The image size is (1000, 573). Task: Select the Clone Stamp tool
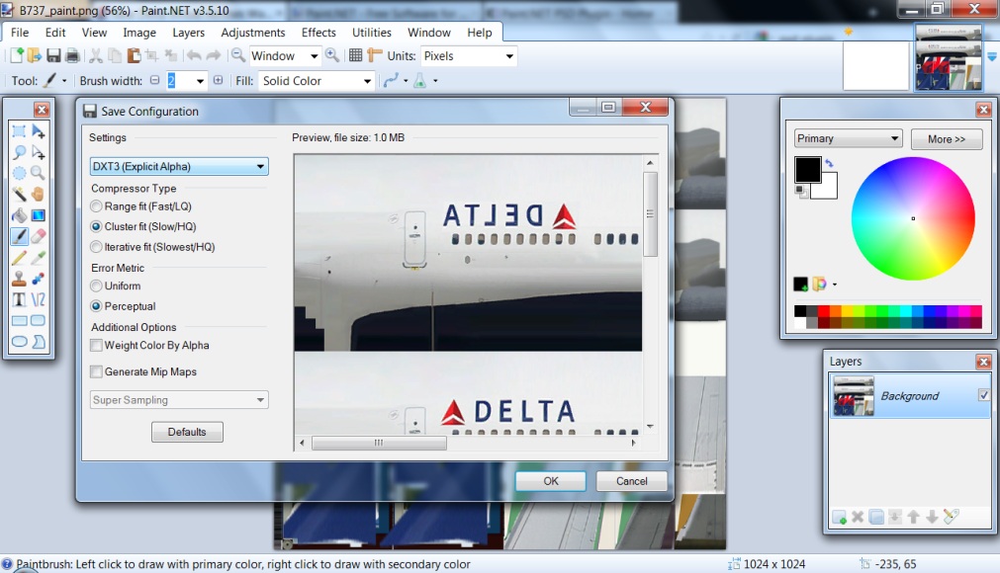point(19,279)
